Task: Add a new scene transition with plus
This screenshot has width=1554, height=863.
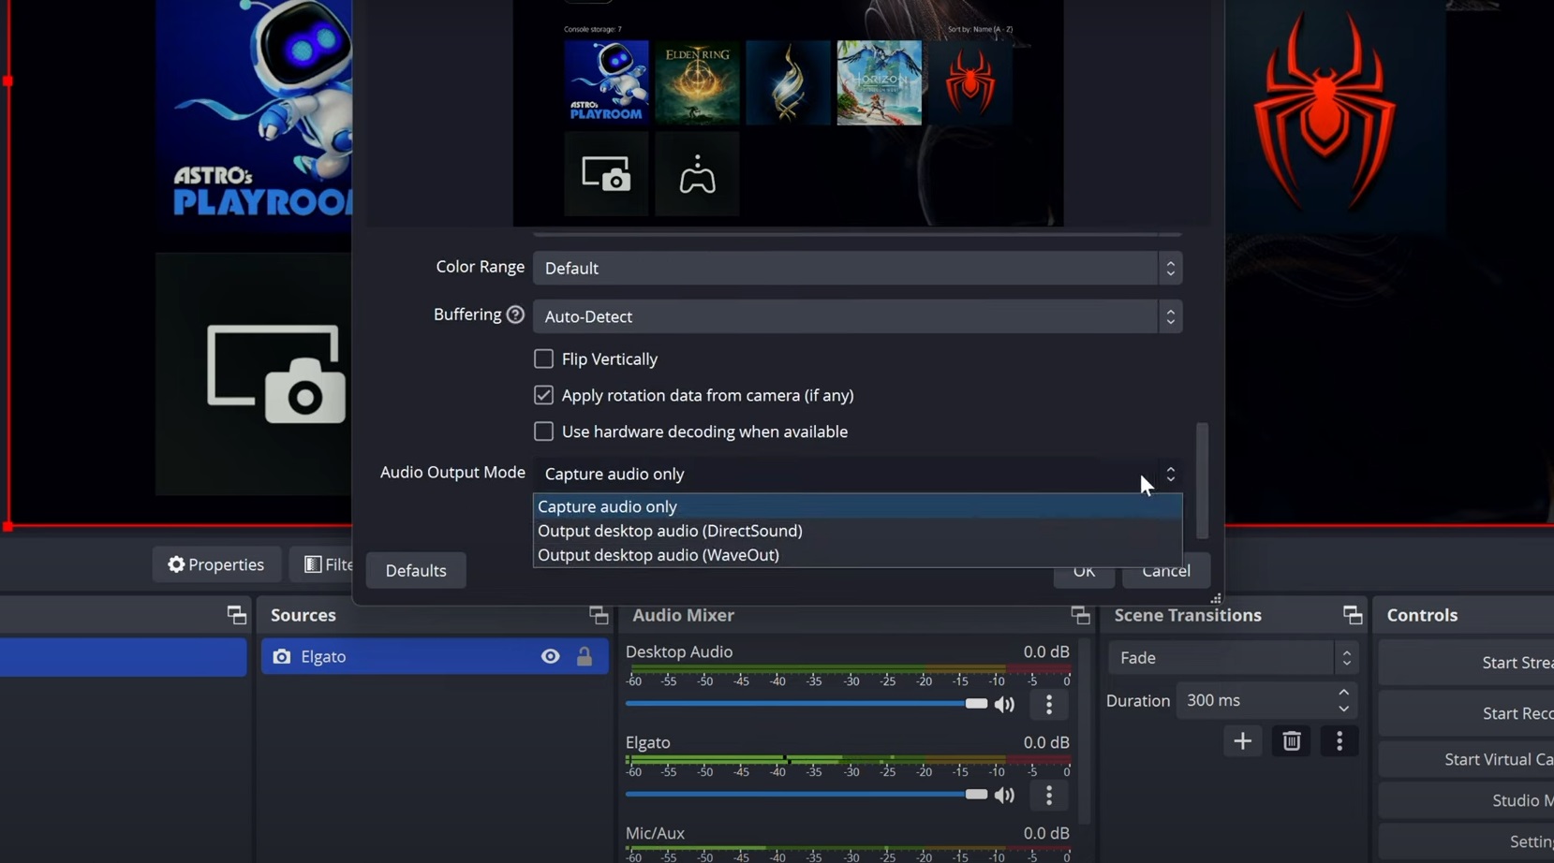Action: tap(1243, 741)
